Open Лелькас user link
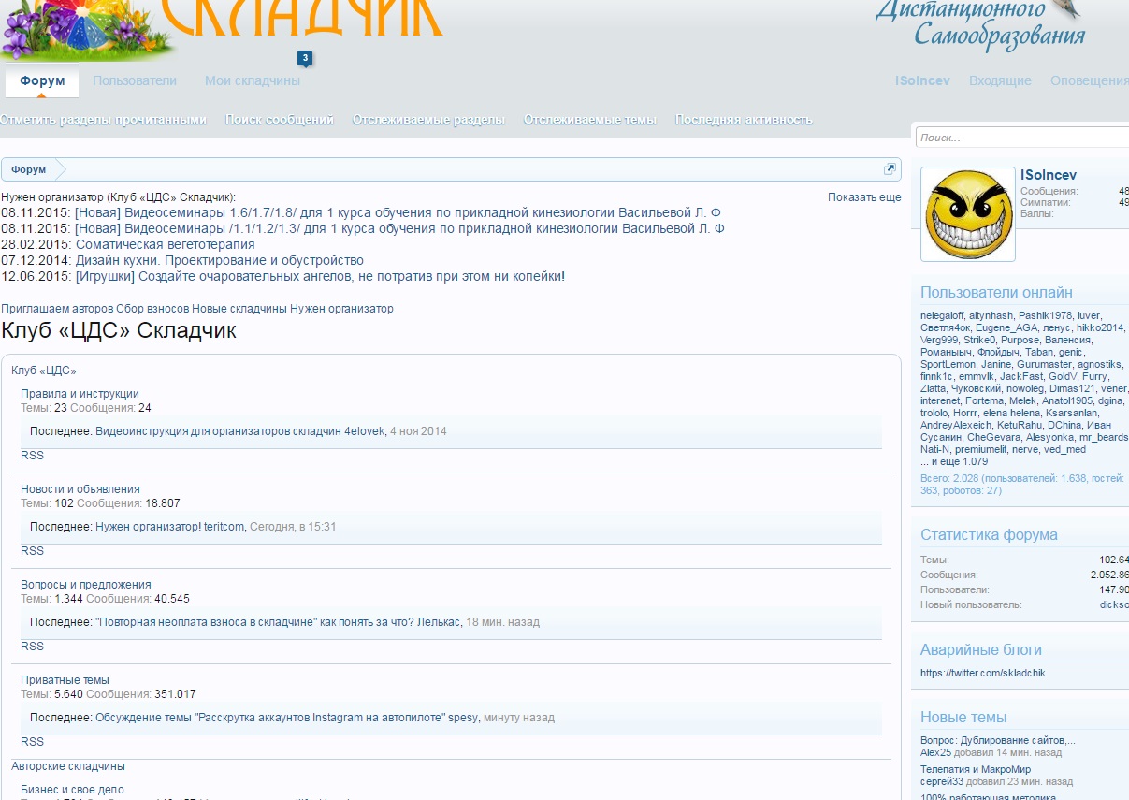This screenshot has height=800, width=1129. pos(439,622)
